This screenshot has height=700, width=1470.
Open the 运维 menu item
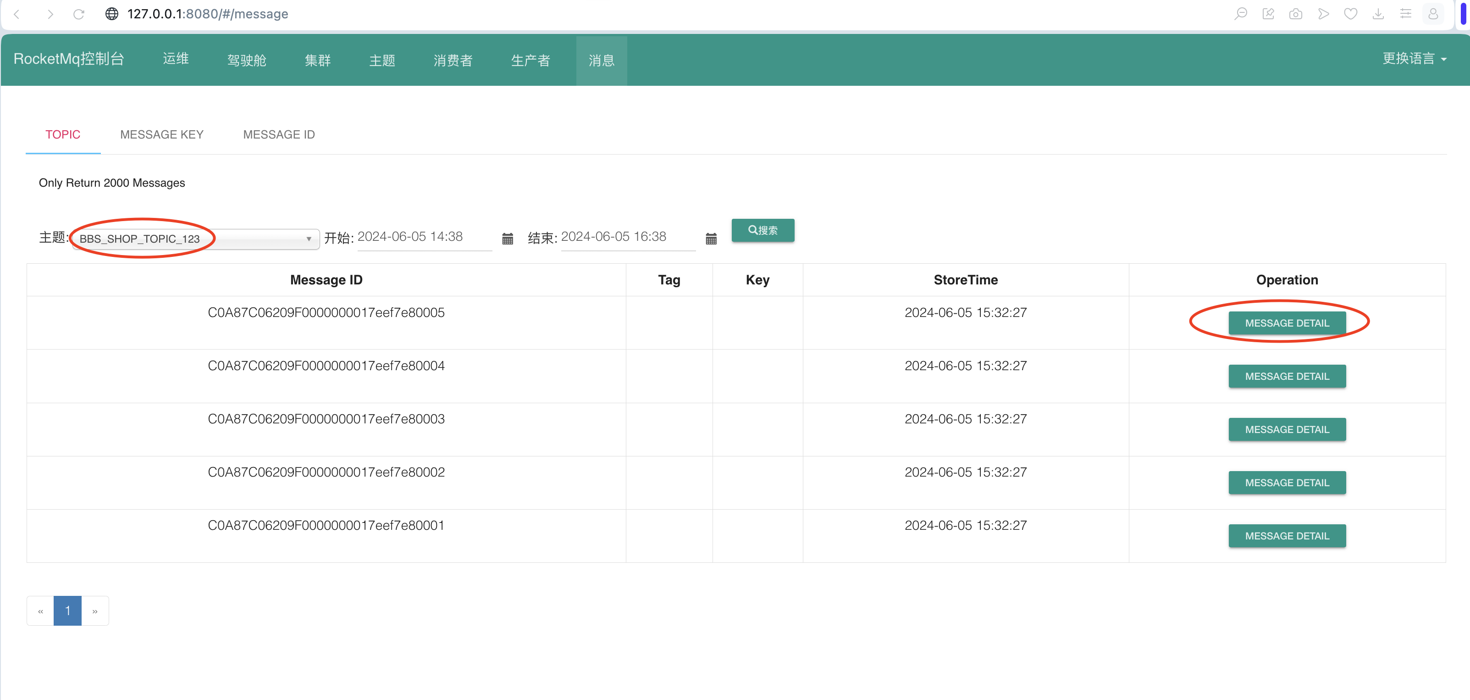tap(176, 59)
